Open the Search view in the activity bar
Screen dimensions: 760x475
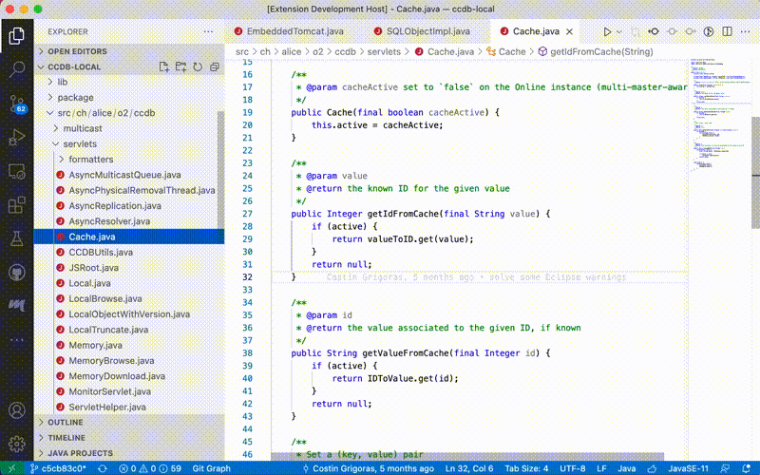pos(16,69)
